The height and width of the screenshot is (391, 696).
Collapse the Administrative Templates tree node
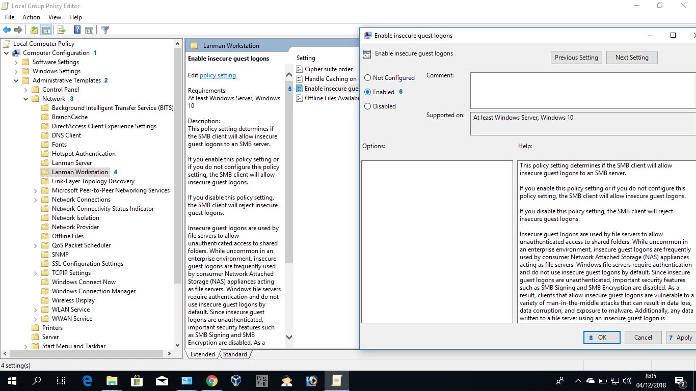[16, 80]
